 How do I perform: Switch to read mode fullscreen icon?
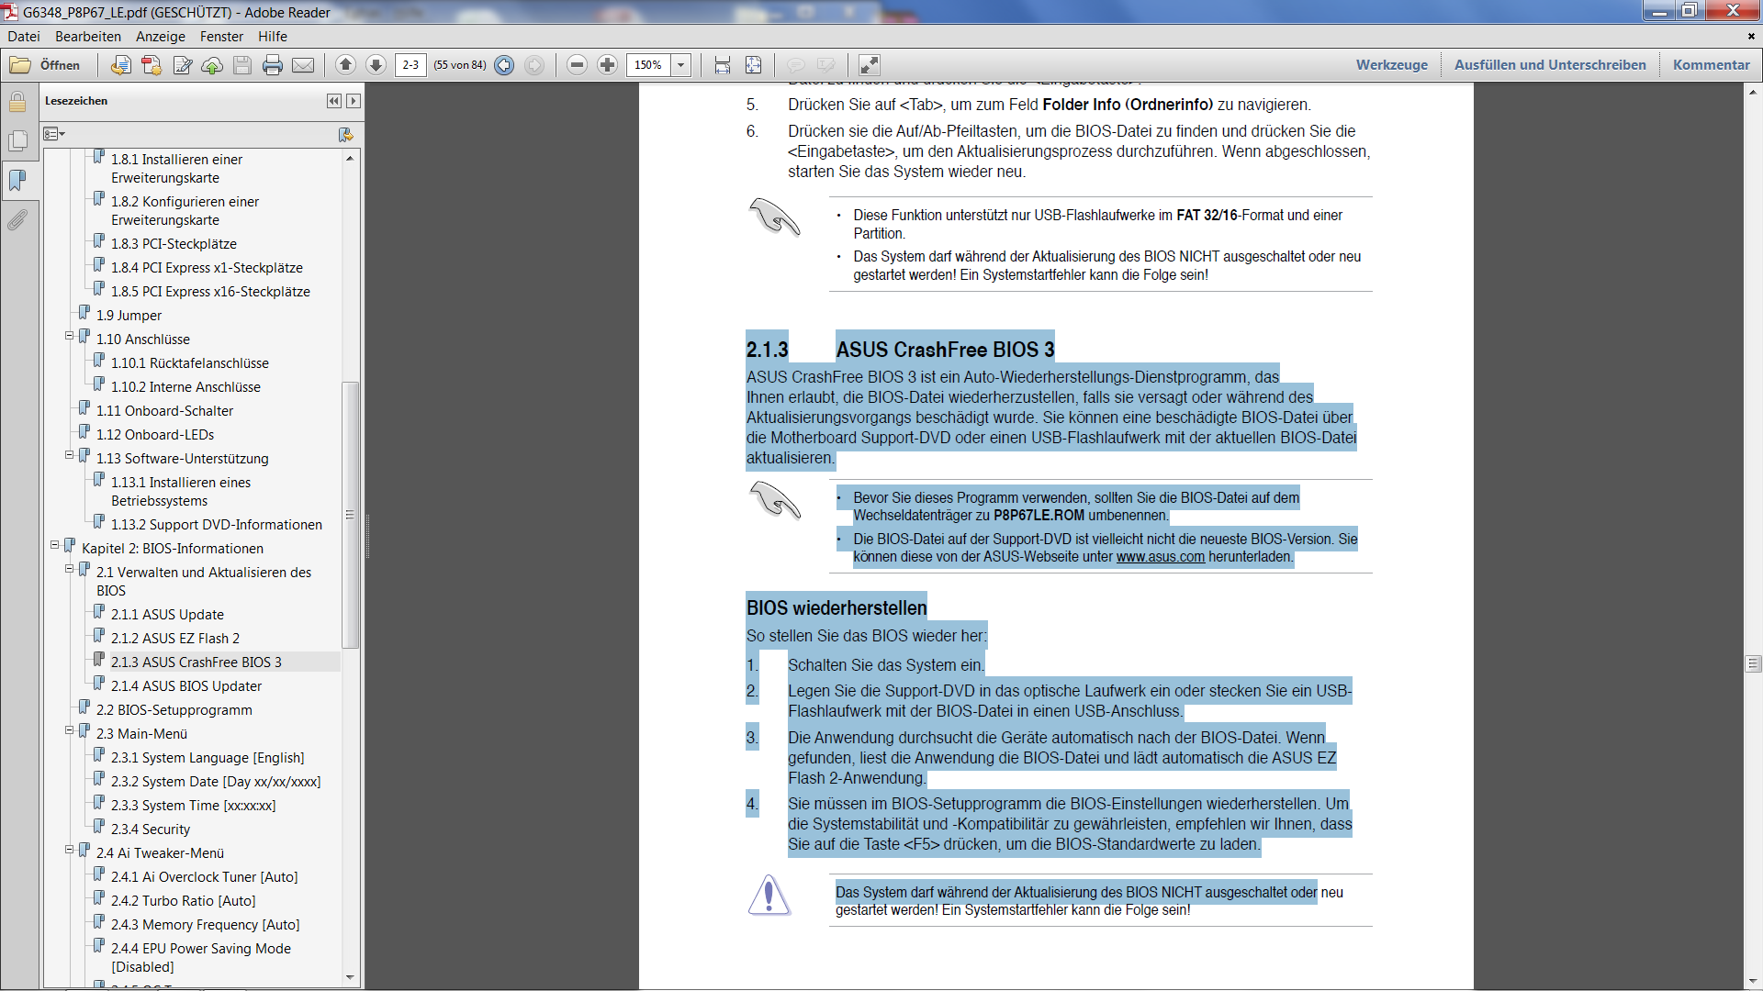click(869, 65)
